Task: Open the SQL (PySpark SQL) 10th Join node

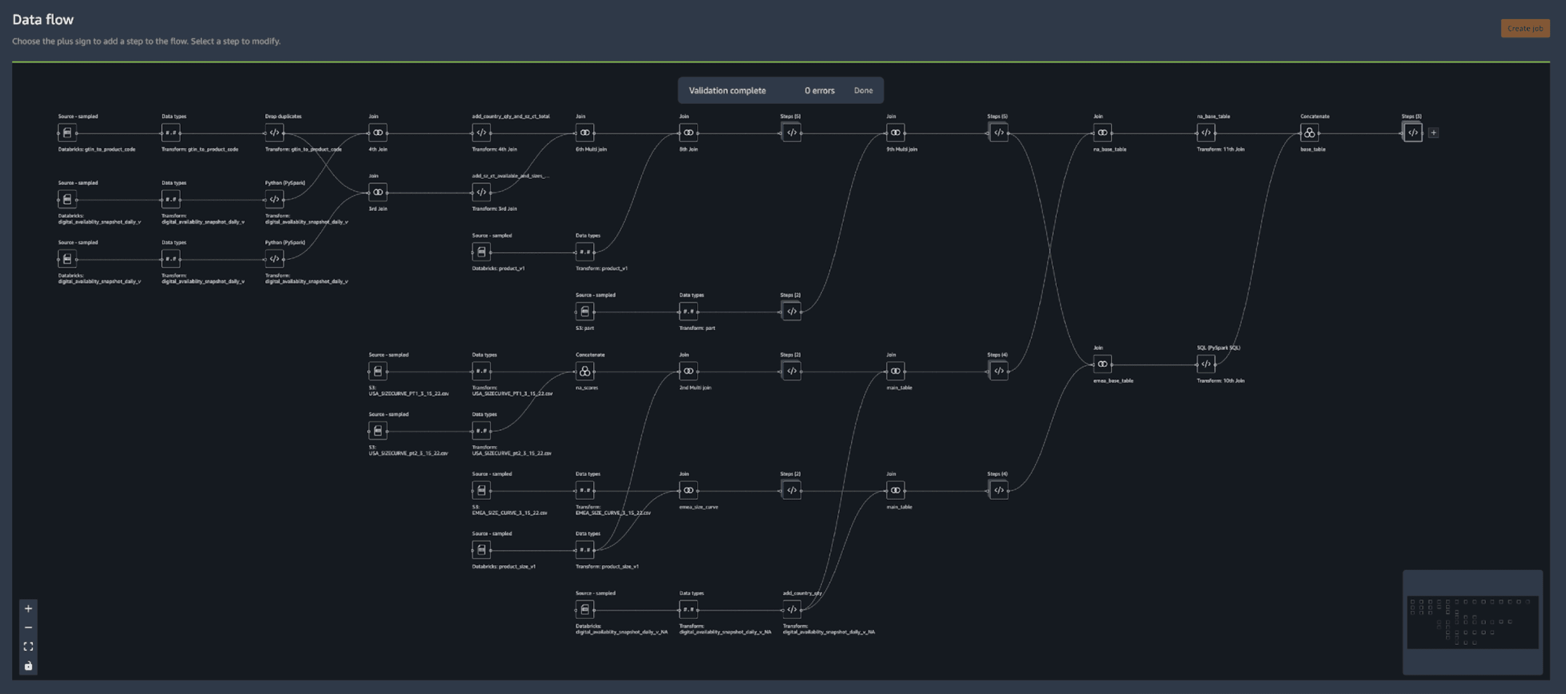Action: [x=1205, y=365]
